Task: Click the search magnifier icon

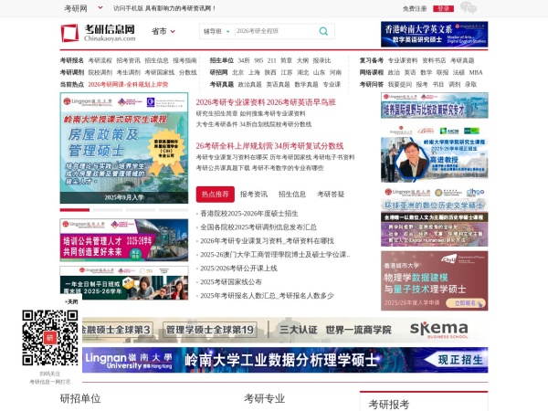Action: pos(323,31)
